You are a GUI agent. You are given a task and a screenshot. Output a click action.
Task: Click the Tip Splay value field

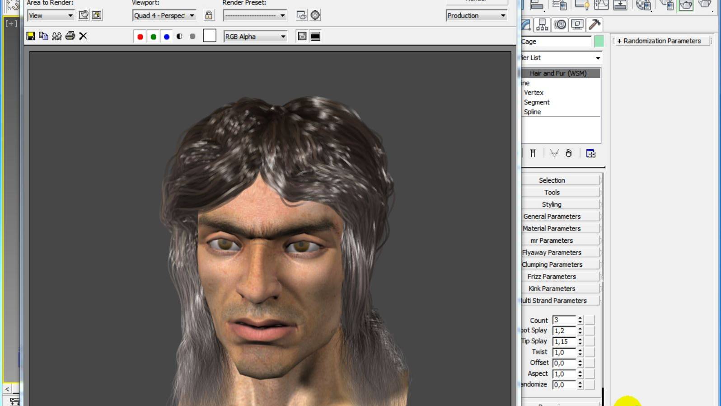point(564,342)
